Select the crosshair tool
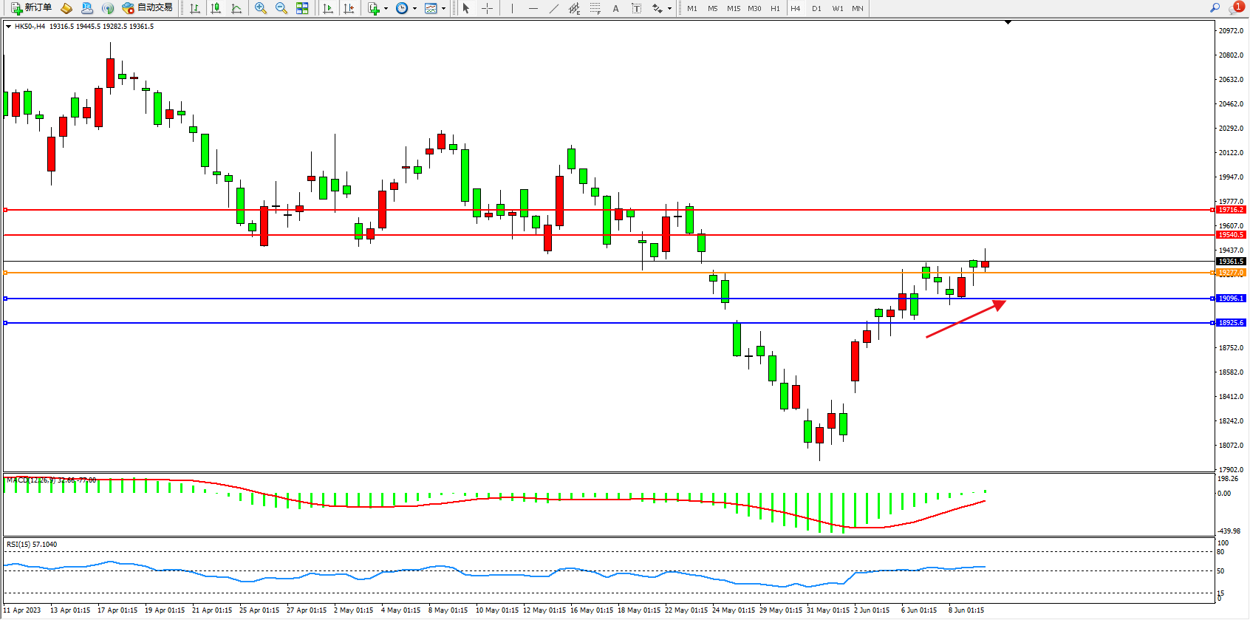The height and width of the screenshot is (620, 1250). click(x=488, y=8)
